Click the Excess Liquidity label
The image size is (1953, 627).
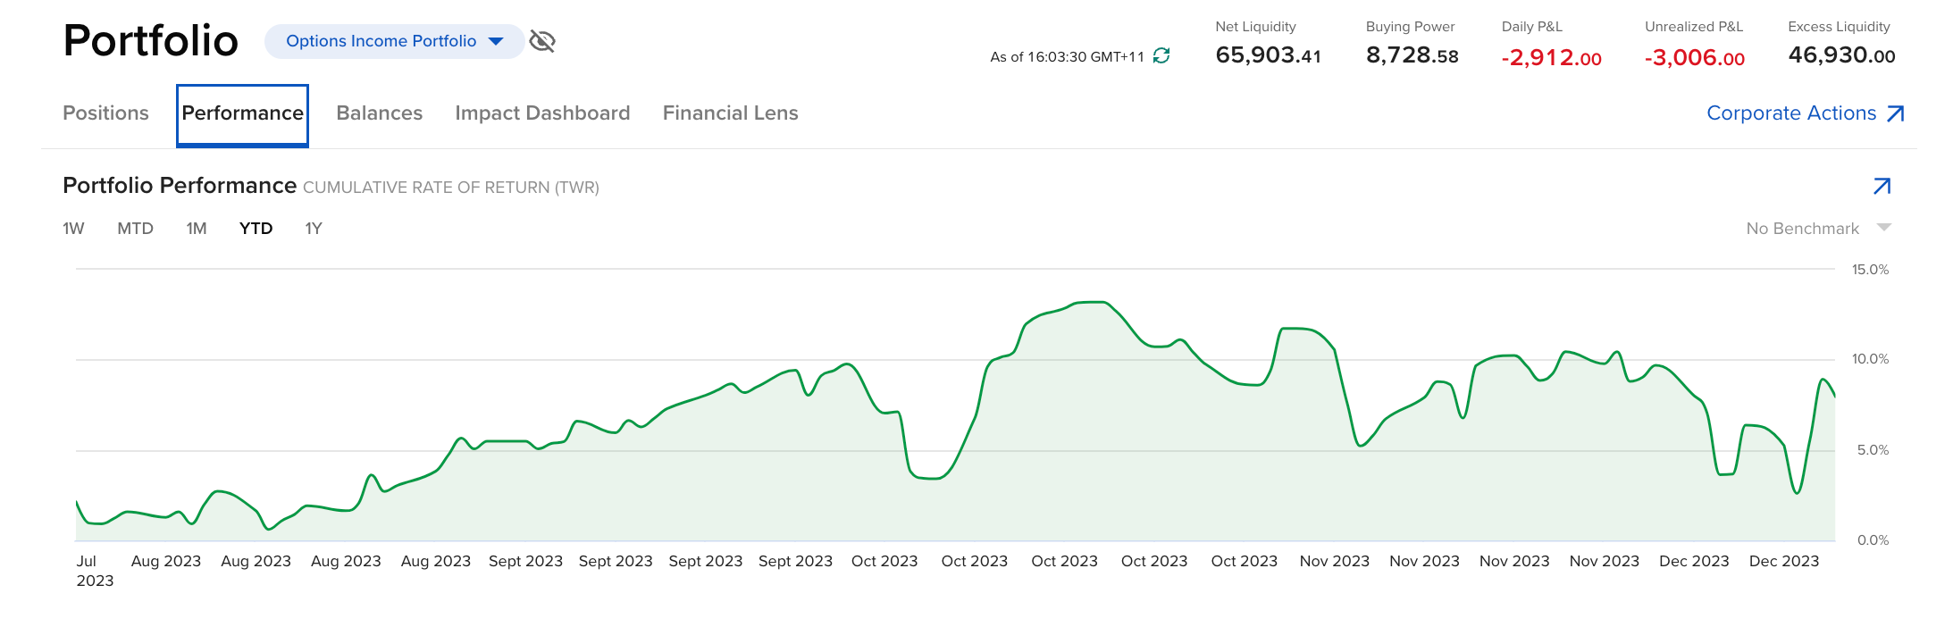point(1839,27)
